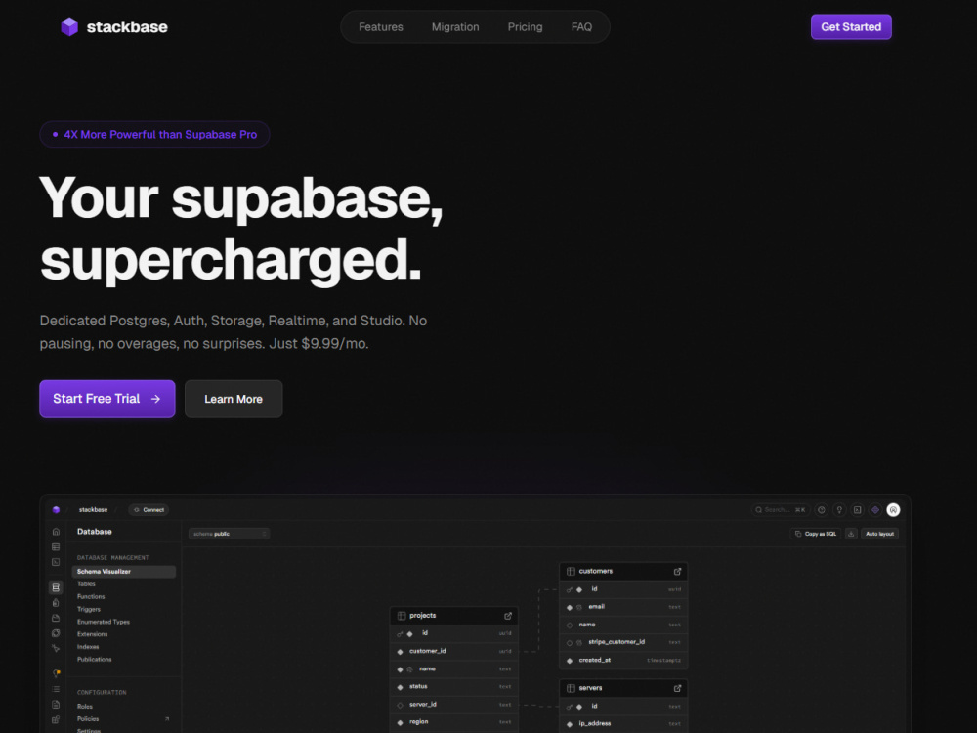Select the Database sidebar icon
The height and width of the screenshot is (733, 977).
coord(56,587)
